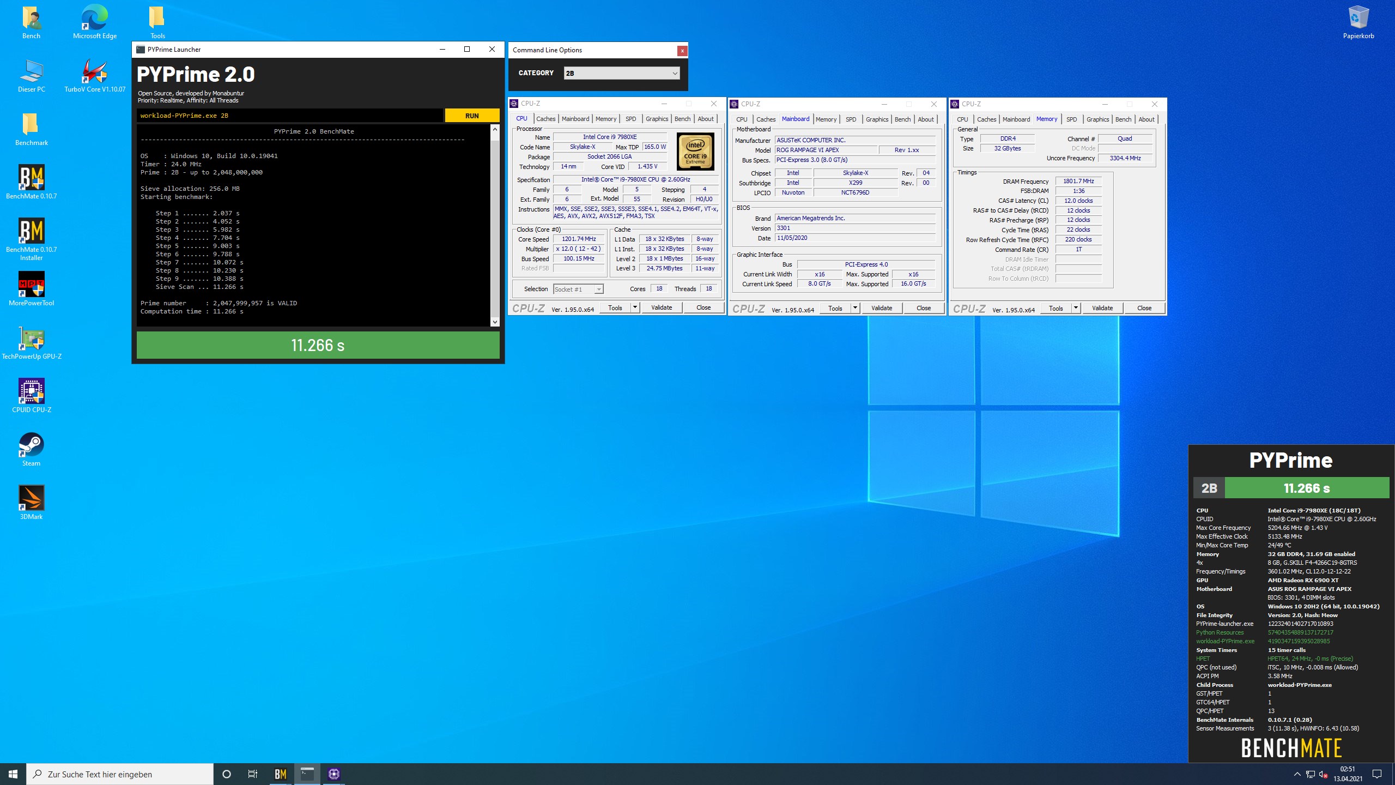The width and height of the screenshot is (1395, 785).
Task: Click the RUN button in PYPrime
Action: [472, 116]
